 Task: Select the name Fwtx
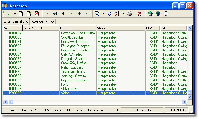click(64, 84)
